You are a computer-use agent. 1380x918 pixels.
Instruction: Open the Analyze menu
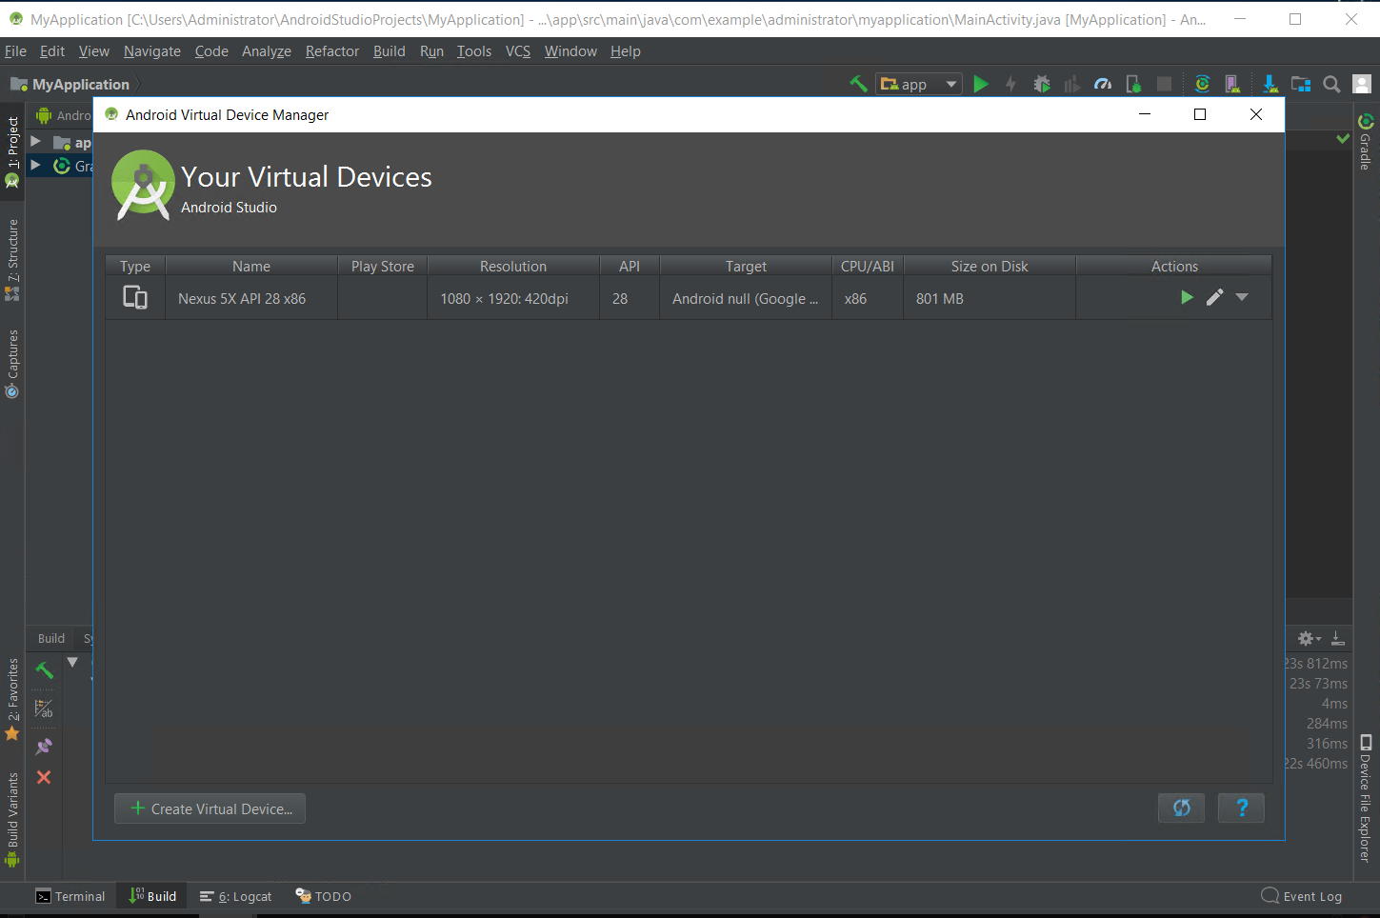[267, 51]
